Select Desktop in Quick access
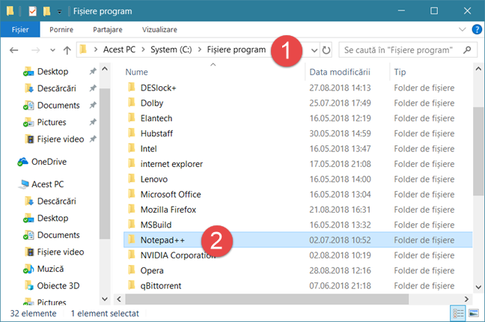Screen dimensions: 485x322 [52, 72]
